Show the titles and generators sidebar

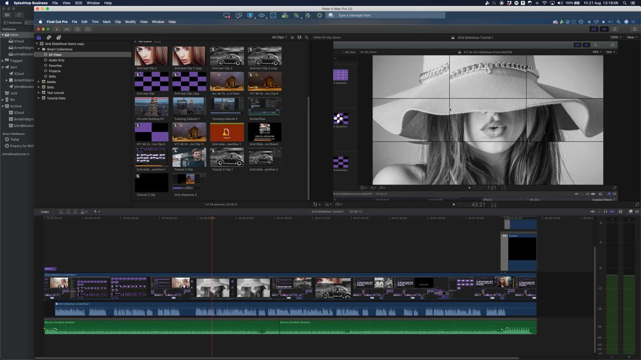click(59, 37)
